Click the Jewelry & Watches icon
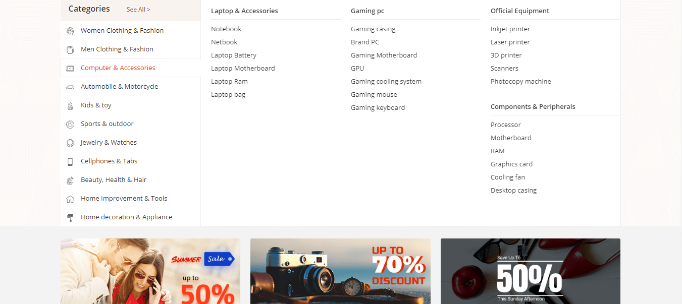Viewport: 682px width, 304px height. point(70,143)
